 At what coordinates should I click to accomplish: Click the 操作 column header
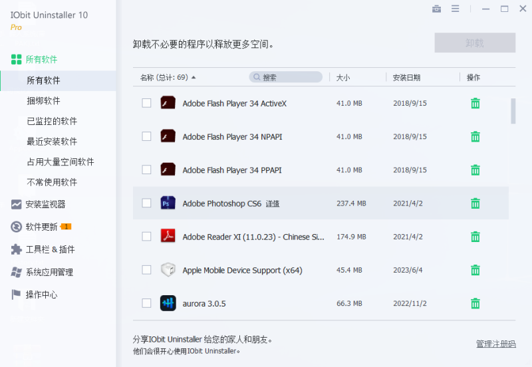(473, 78)
